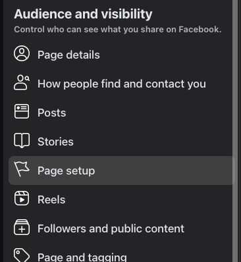Click the tag icon beside Page and tagging

pos(22,255)
